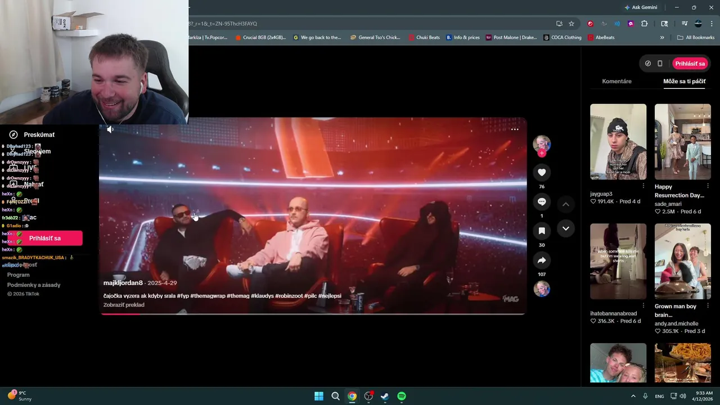Screen dimensions: 720x405
Task: Open the Extensions puzzle piece menu
Action: click(x=645, y=24)
